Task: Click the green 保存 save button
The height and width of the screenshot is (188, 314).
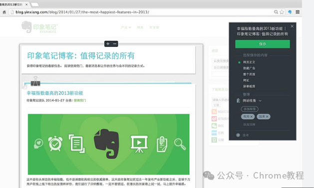Action: 263,44
